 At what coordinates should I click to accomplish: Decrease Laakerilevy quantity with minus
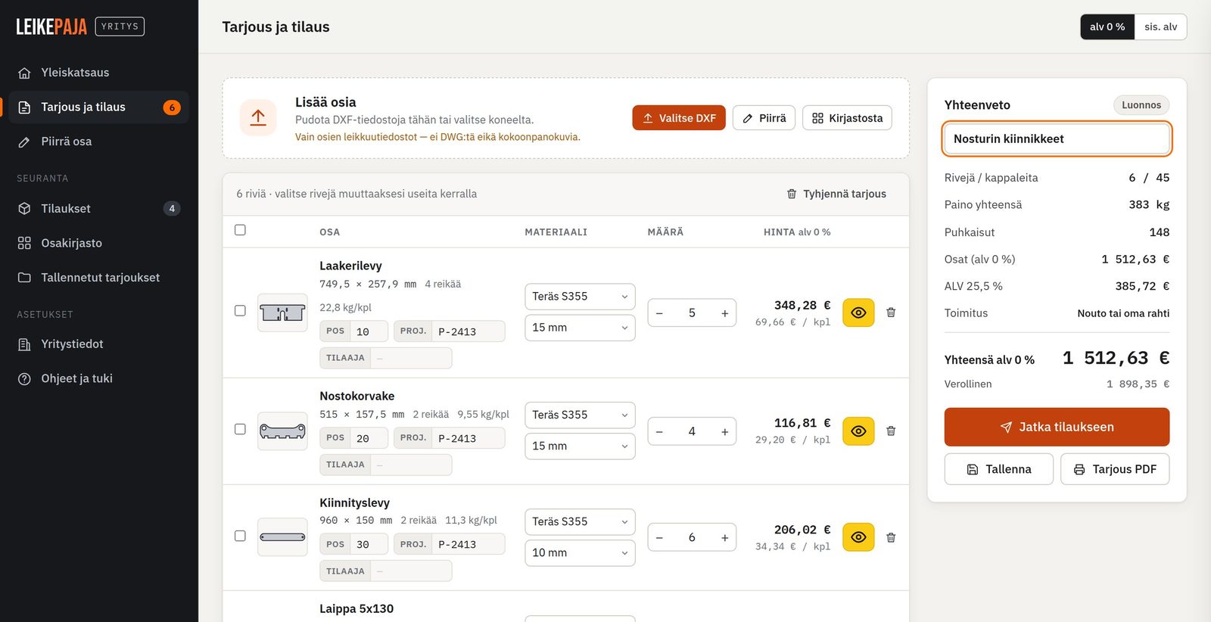(x=659, y=313)
